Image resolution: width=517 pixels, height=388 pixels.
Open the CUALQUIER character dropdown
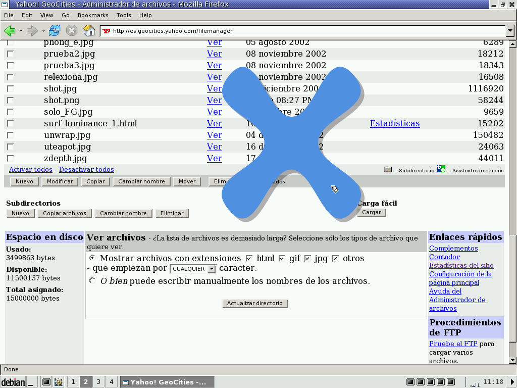[x=193, y=269]
